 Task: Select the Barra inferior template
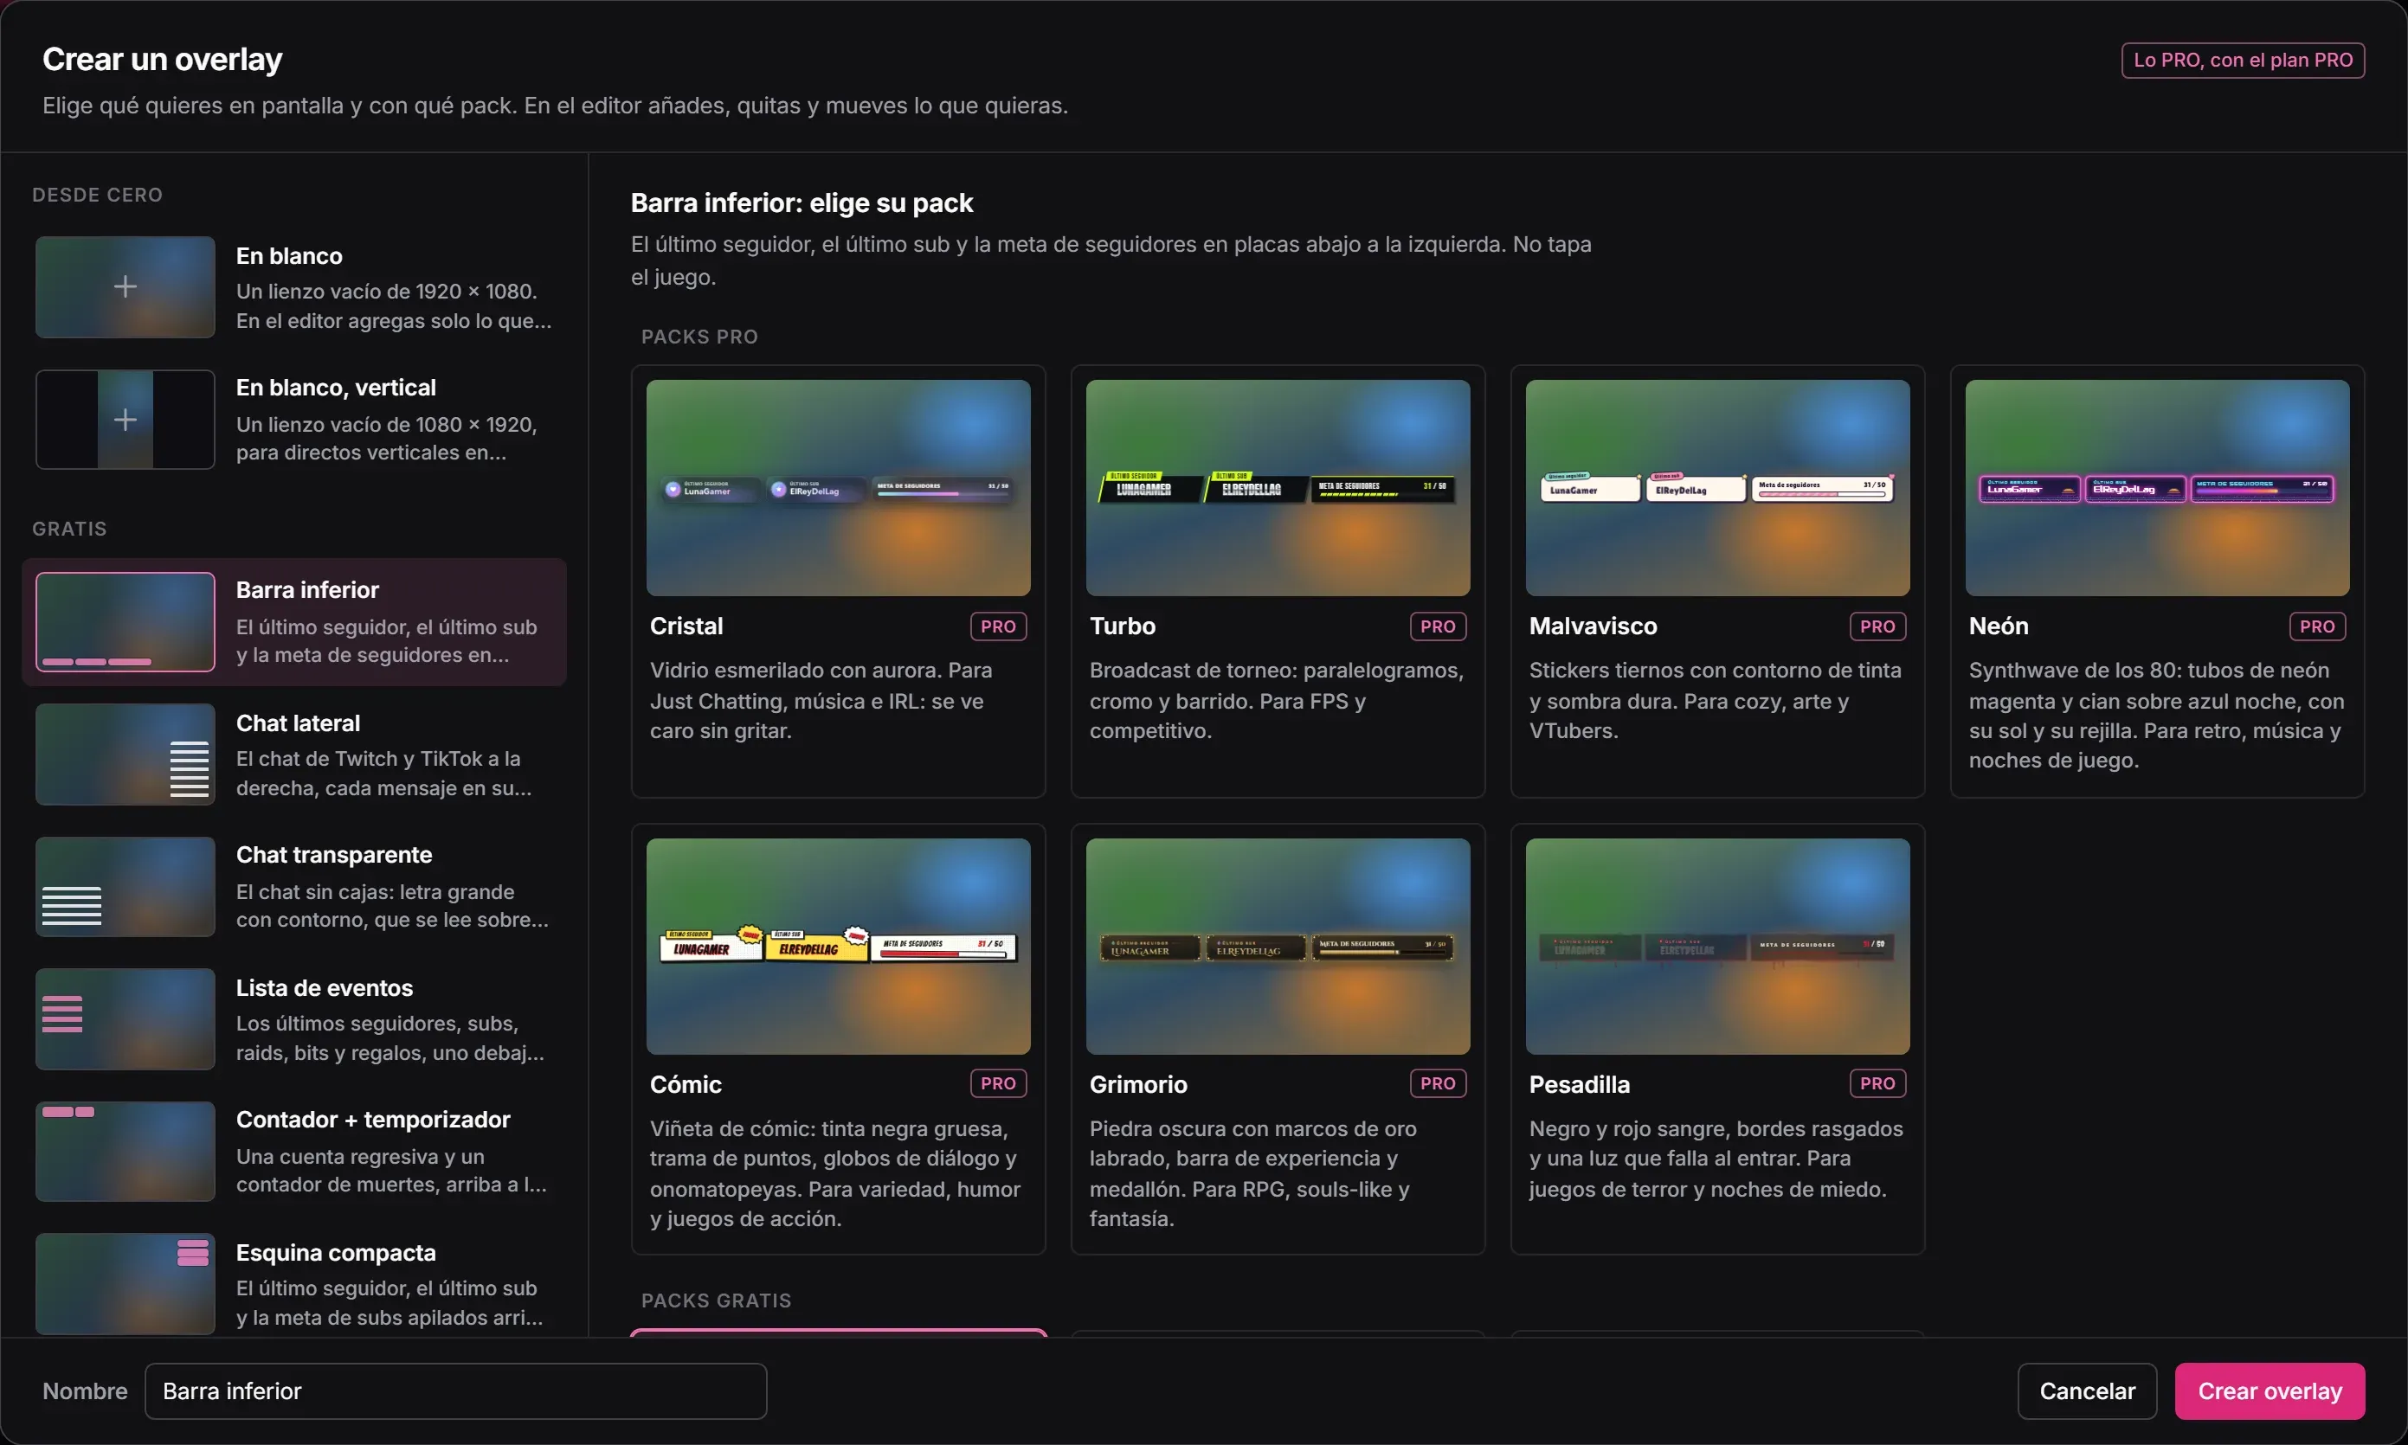tap(294, 622)
